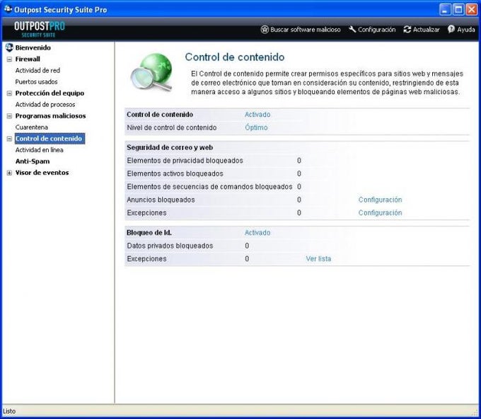The image size is (481, 419).
Task: Click the wrench Configuración icon
Action: point(352,30)
